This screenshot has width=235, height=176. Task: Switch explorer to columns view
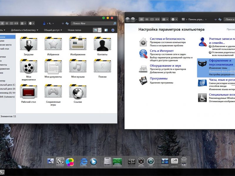11,23
